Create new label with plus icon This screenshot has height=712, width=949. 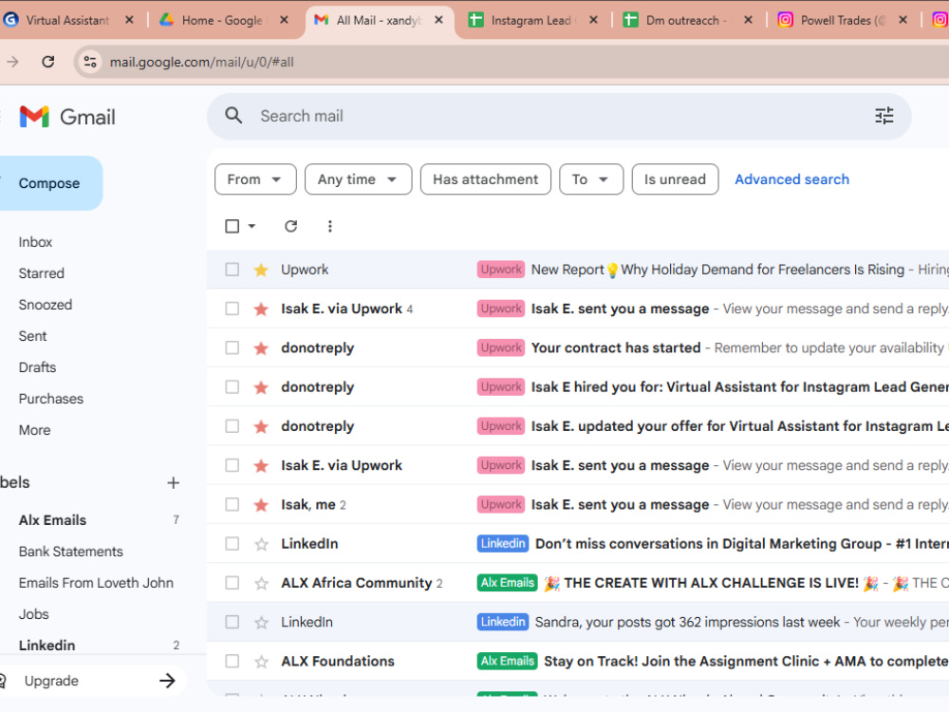(x=173, y=482)
